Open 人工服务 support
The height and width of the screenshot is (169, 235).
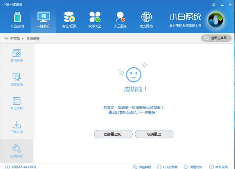pos(120,20)
